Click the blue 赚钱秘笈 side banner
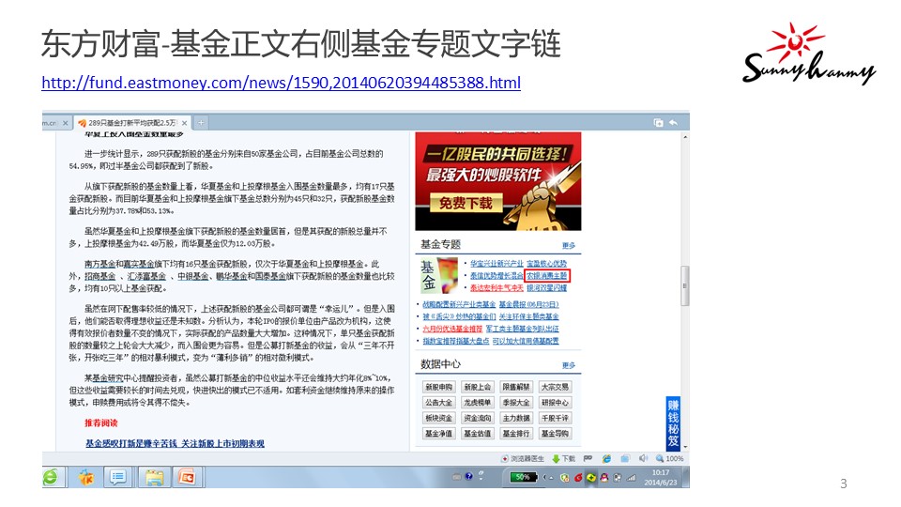The height and width of the screenshot is (507, 901). 673,423
